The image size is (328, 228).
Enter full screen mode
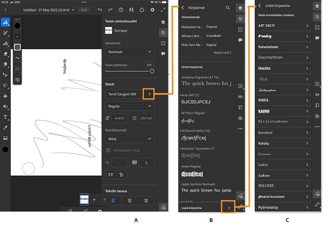[x=163, y=10]
